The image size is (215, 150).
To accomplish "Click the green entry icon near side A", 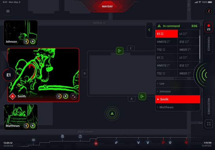I will 142,96.
